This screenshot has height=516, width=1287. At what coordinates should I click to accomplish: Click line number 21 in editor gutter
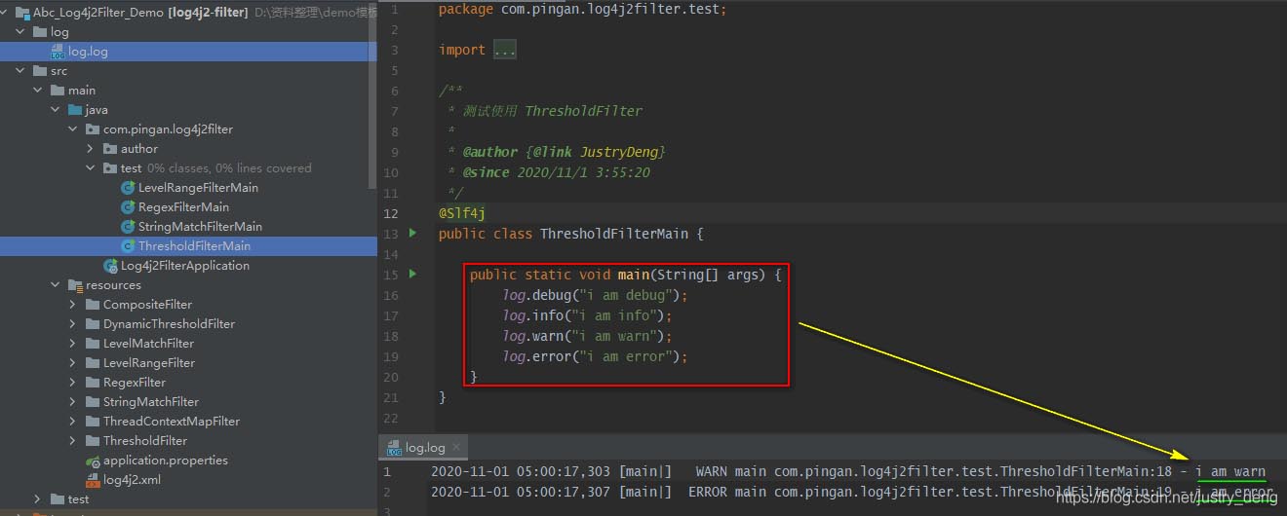point(391,397)
